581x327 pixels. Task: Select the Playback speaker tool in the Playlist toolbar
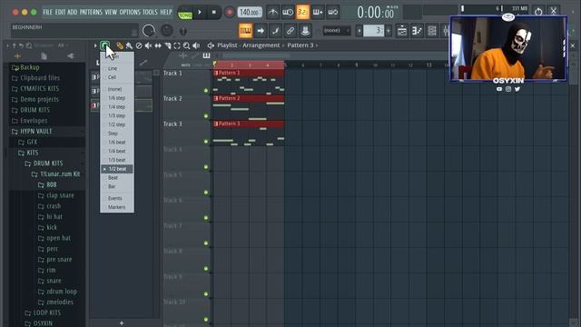tap(196, 45)
